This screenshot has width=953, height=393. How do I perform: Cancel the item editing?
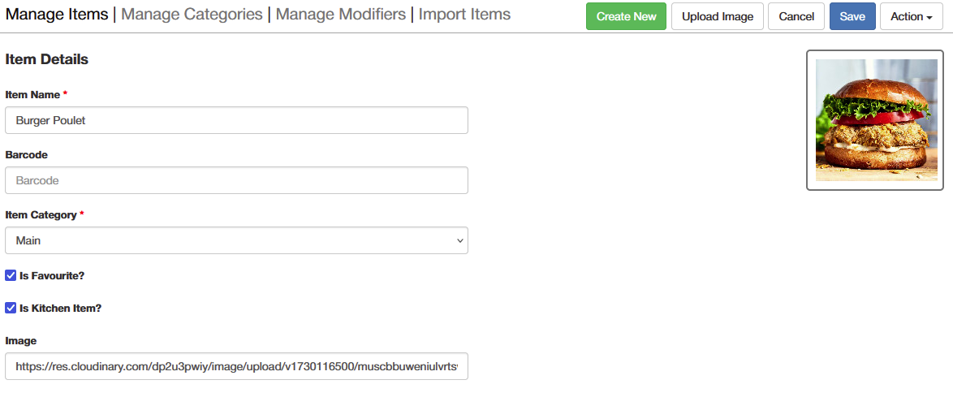[796, 16]
